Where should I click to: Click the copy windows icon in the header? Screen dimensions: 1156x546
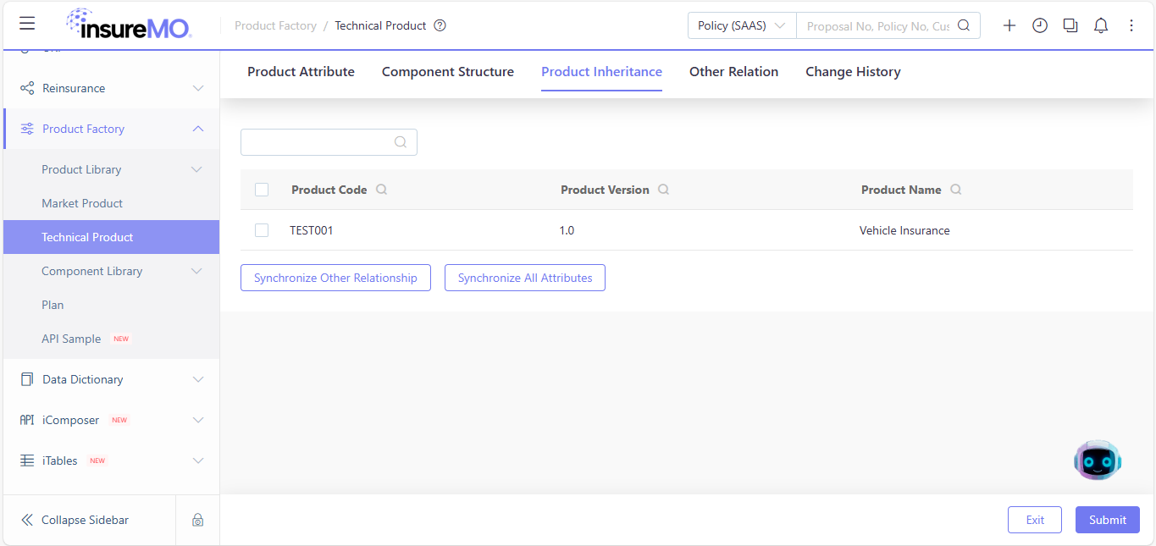[x=1070, y=25]
